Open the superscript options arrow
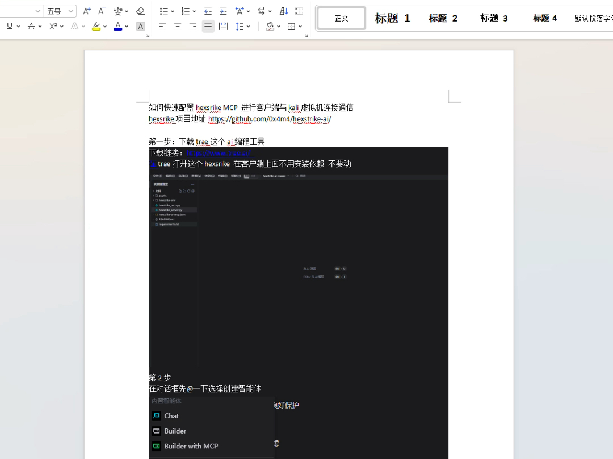The image size is (613, 459). click(x=62, y=27)
